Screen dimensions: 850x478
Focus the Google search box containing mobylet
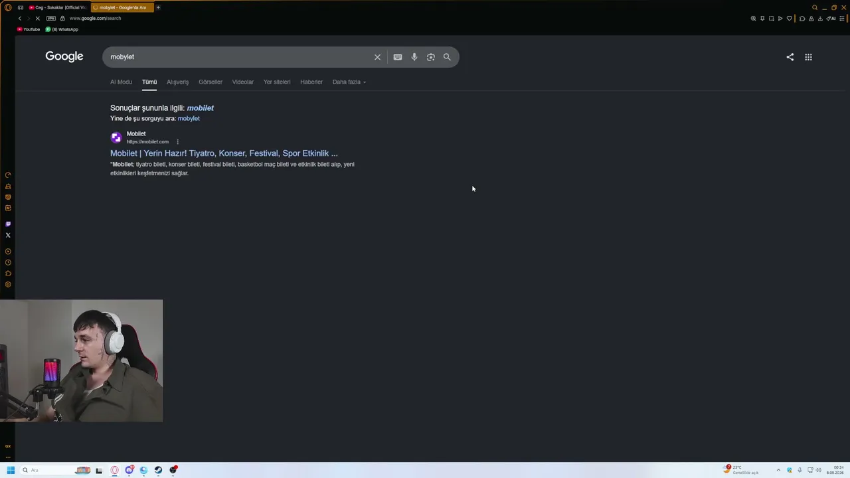(x=239, y=57)
